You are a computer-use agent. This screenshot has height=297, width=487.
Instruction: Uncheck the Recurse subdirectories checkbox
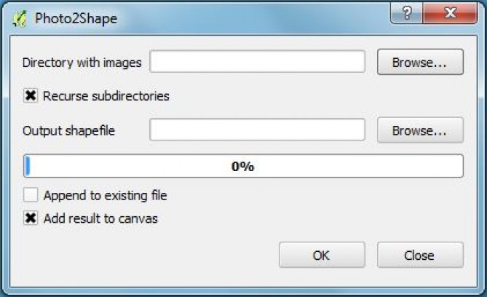(31, 95)
